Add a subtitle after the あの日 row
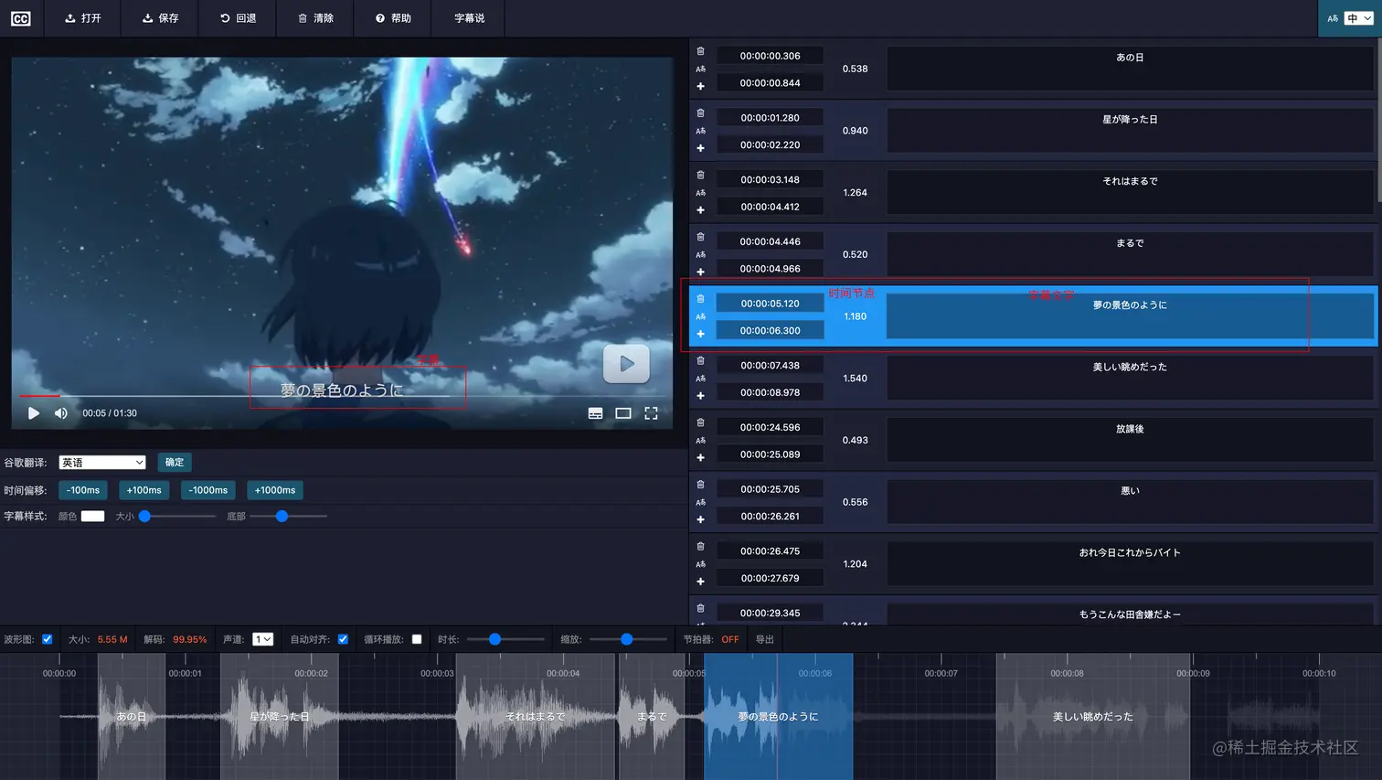The height and width of the screenshot is (780, 1382). 700,86
